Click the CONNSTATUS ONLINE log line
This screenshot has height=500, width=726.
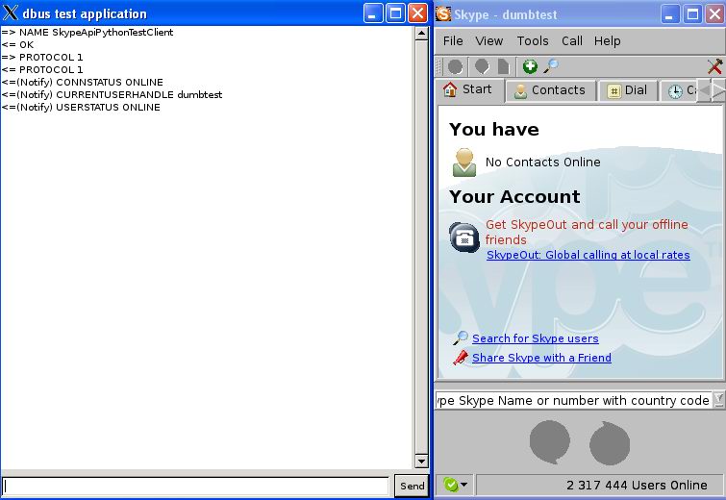coord(83,83)
